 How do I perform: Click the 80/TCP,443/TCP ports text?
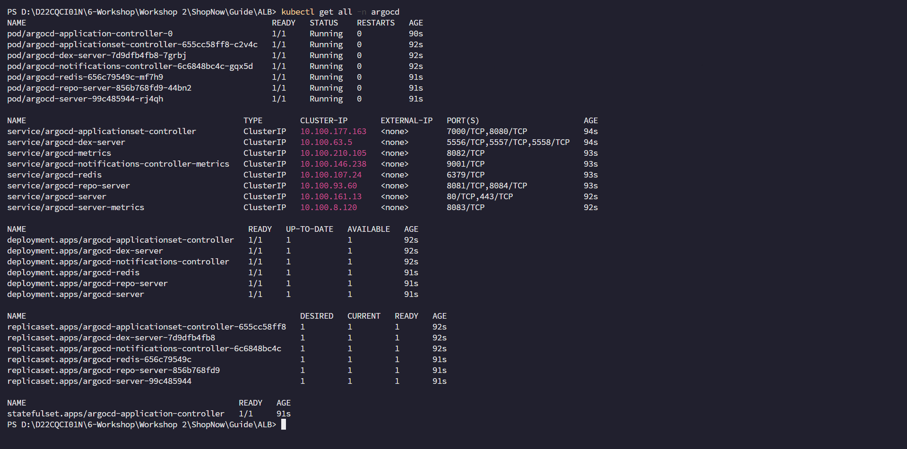(x=480, y=196)
